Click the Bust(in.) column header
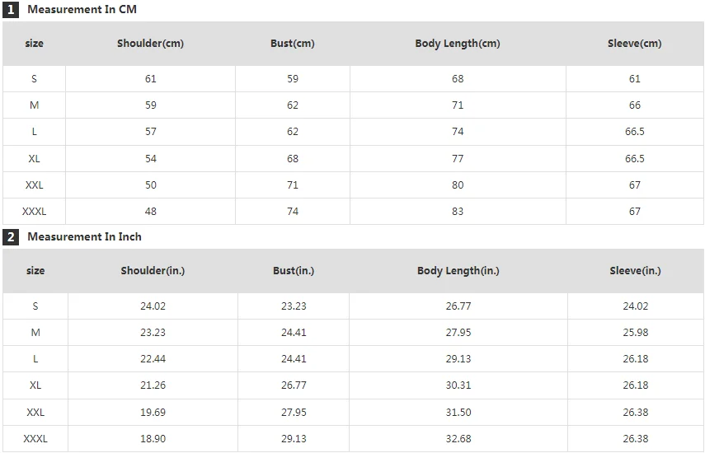 click(294, 271)
